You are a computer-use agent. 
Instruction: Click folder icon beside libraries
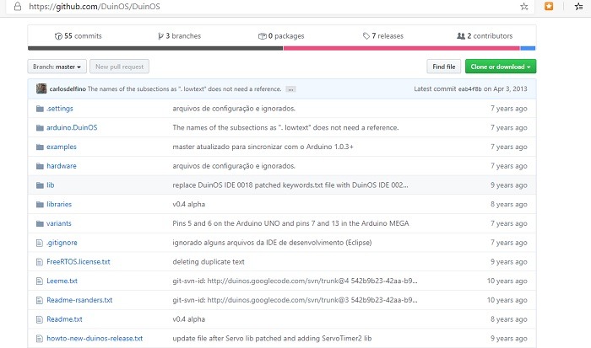click(x=40, y=205)
